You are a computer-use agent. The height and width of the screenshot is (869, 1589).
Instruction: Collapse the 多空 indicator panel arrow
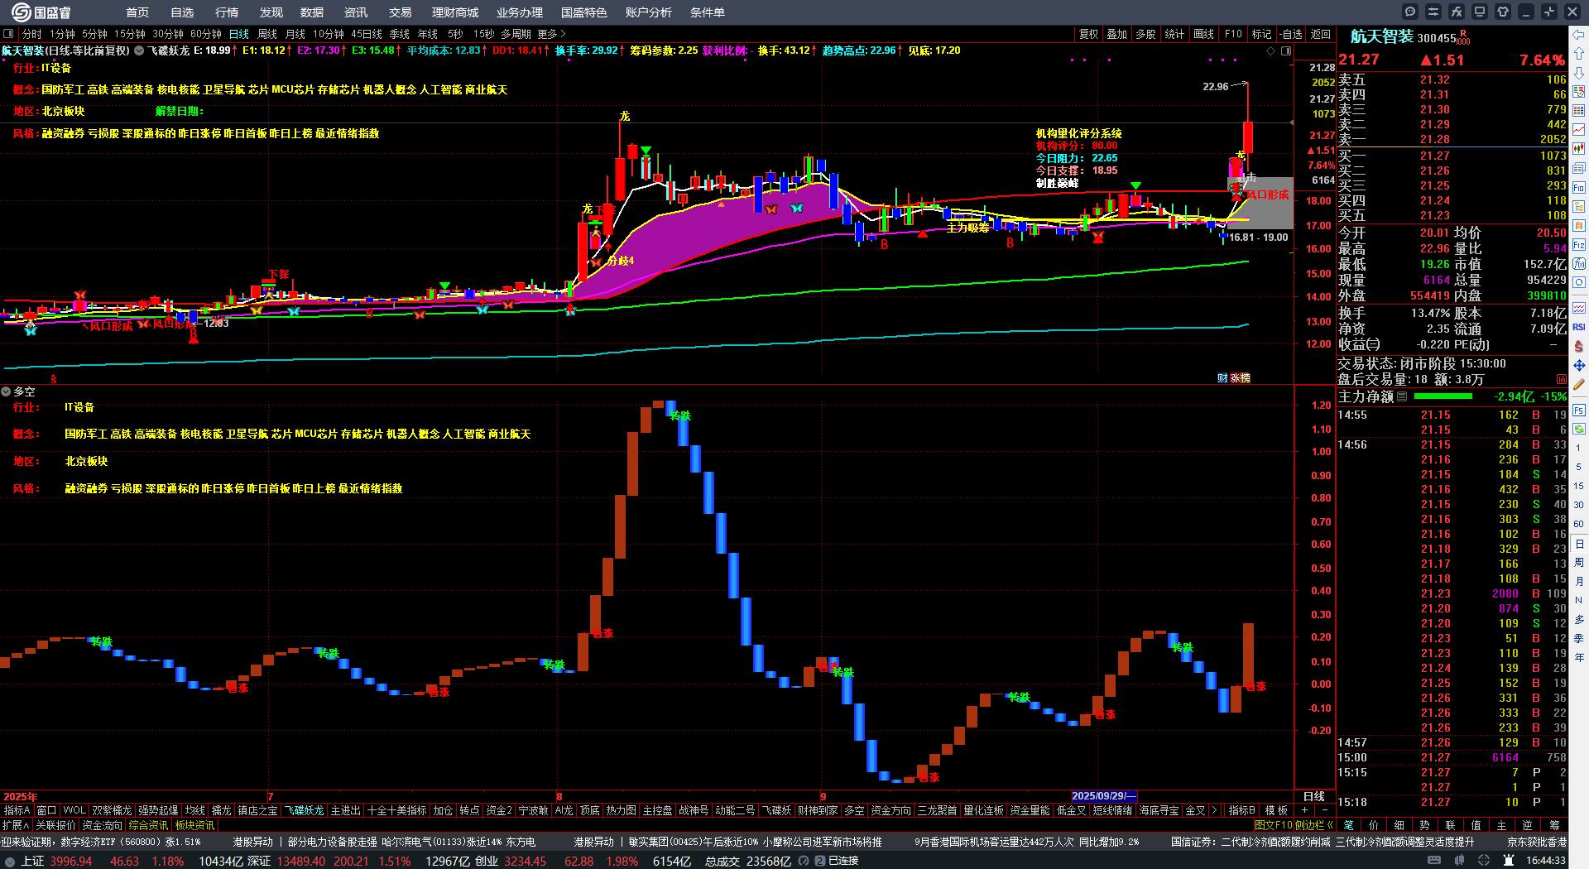click(6, 391)
